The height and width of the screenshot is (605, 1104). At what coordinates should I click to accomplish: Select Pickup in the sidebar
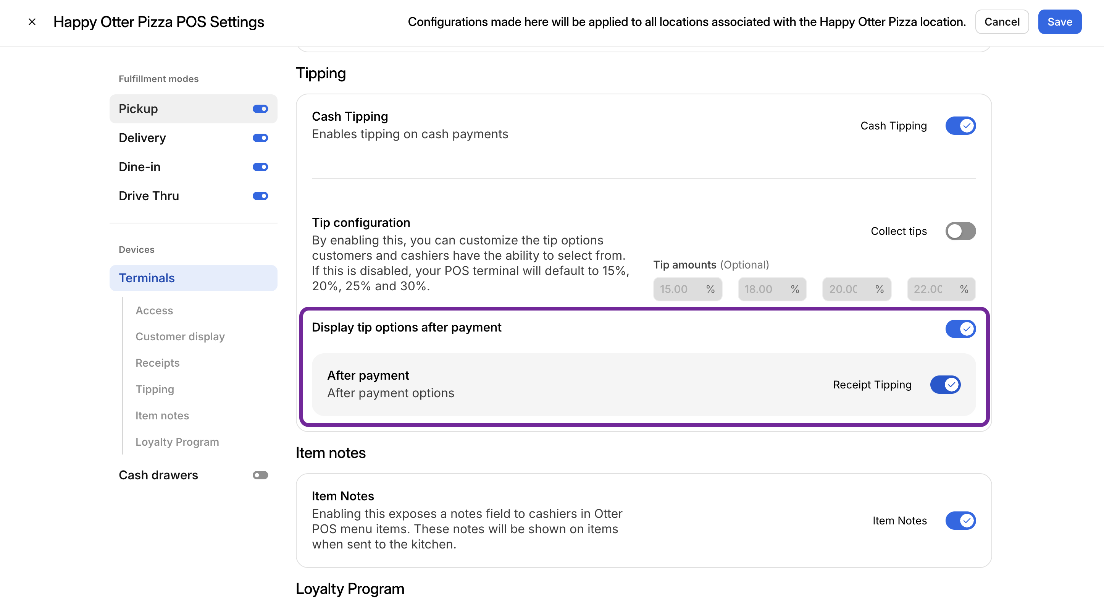pos(193,109)
